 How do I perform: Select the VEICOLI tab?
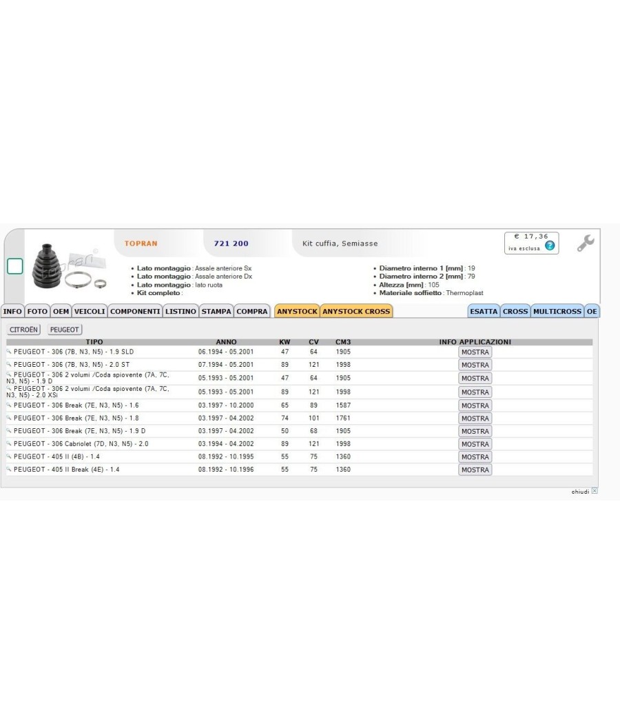click(90, 311)
